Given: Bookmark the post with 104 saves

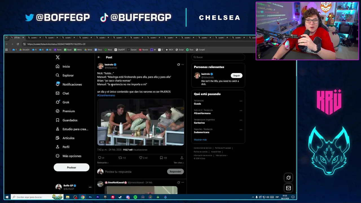Looking at the screenshot, I should (x=161, y=158).
